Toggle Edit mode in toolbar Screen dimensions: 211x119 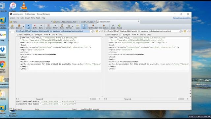[x=84, y=26]
